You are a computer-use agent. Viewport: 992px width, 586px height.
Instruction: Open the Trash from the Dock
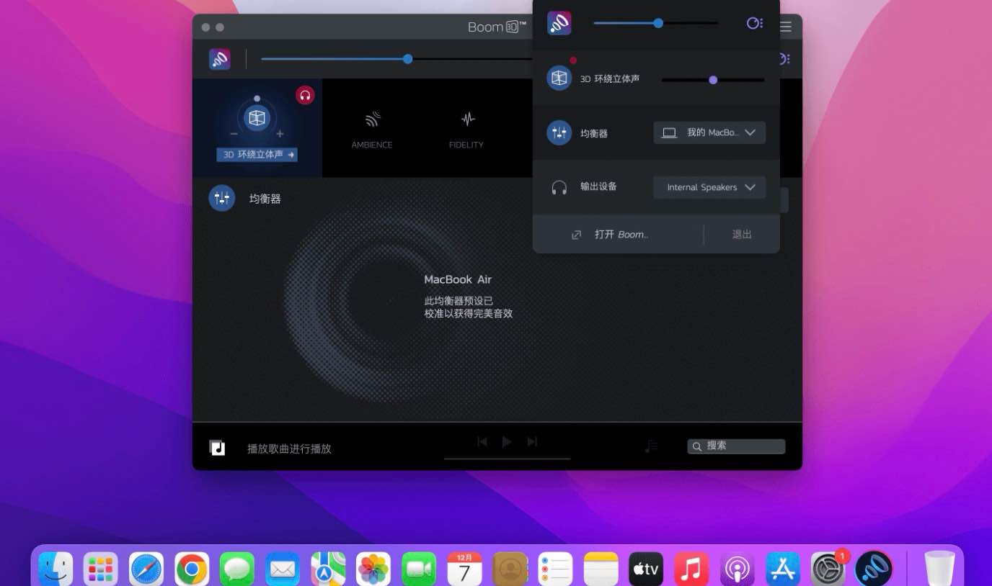point(939,569)
